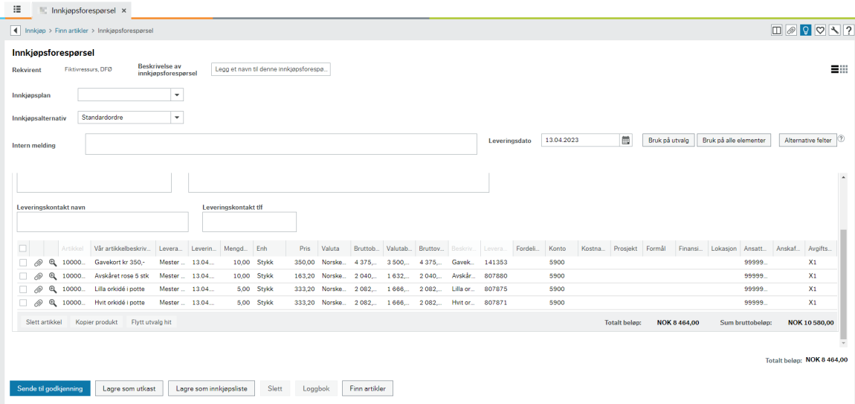855x404 pixels.
Task: Tick checkbox for Lilla orkidé i potte row
Action: coord(23,289)
